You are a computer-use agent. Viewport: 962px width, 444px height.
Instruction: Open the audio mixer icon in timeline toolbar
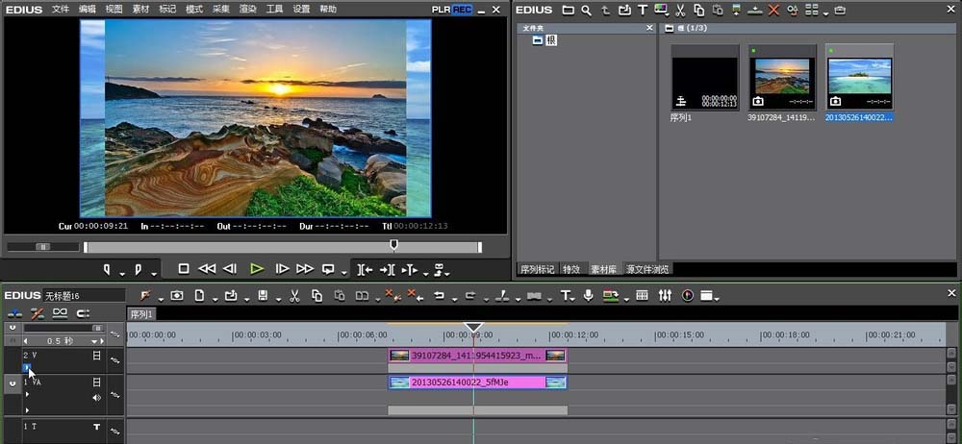tap(665, 296)
